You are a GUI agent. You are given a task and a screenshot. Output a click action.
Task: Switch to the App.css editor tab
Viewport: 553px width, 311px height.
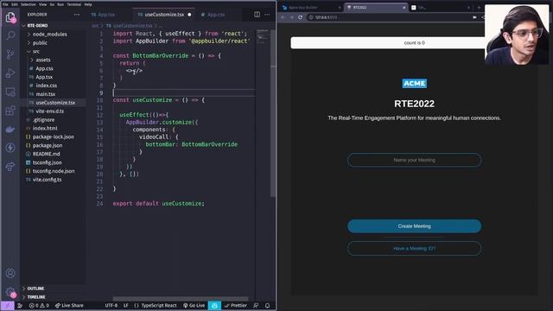click(x=216, y=15)
